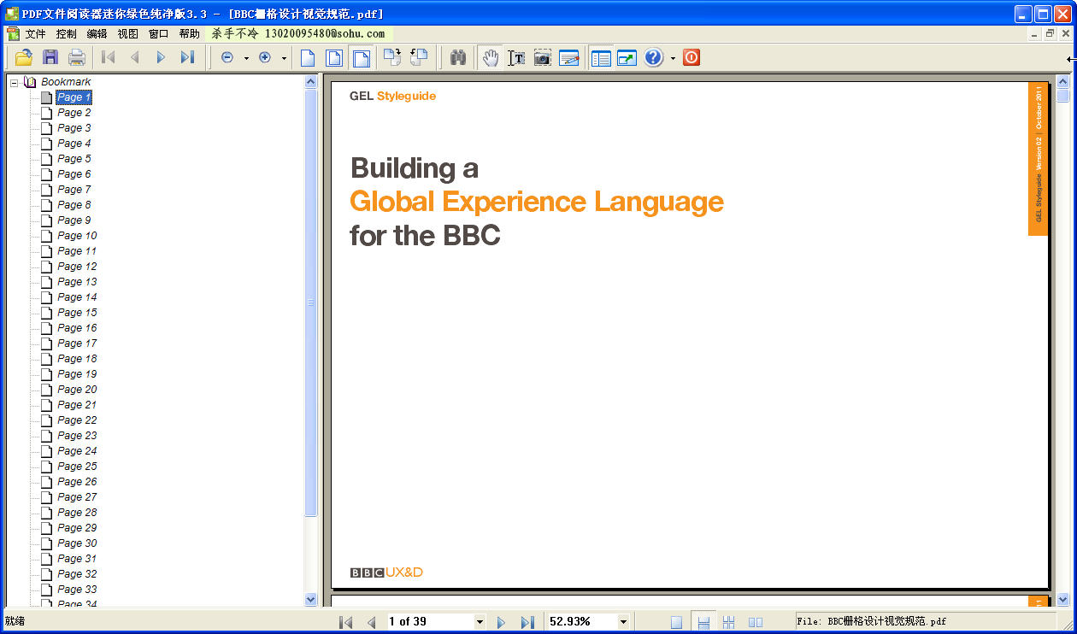
Task: Open the 文件 menu
Action: point(35,34)
